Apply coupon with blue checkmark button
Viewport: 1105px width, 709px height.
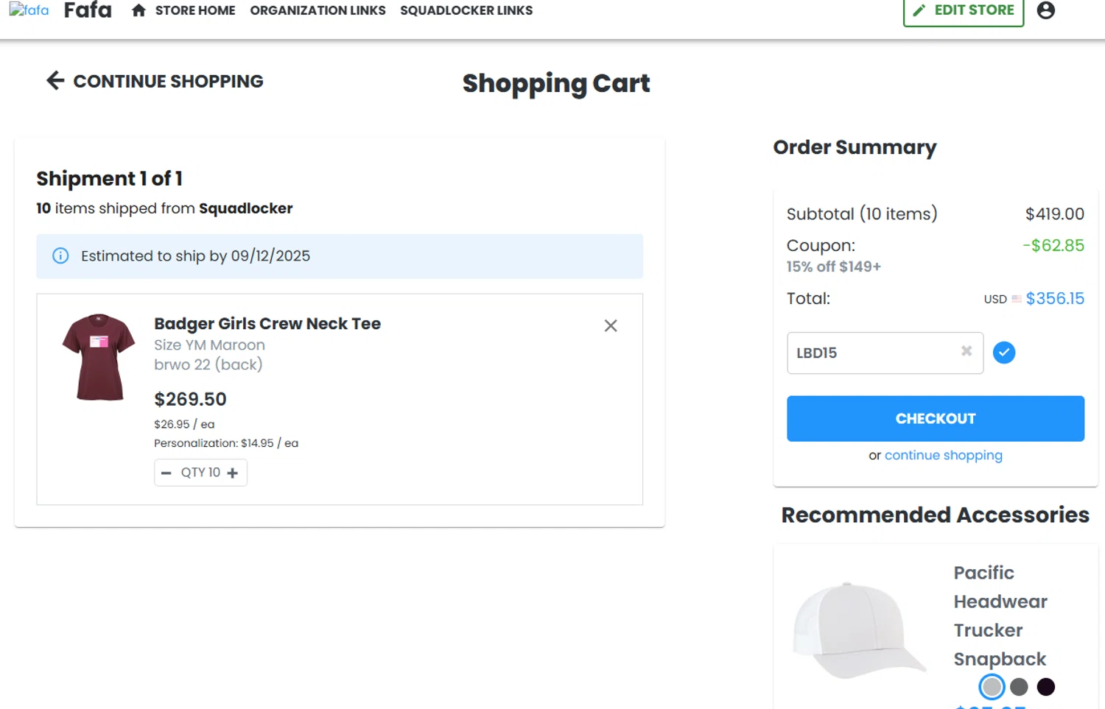coord(1003,353)
